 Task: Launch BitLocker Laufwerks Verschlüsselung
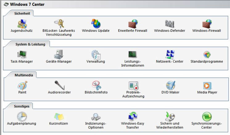(59, 24)
